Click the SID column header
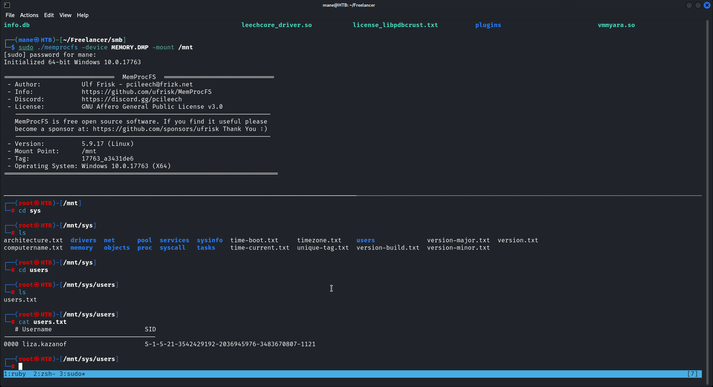713x387 pixels. [x=150, y=329]
